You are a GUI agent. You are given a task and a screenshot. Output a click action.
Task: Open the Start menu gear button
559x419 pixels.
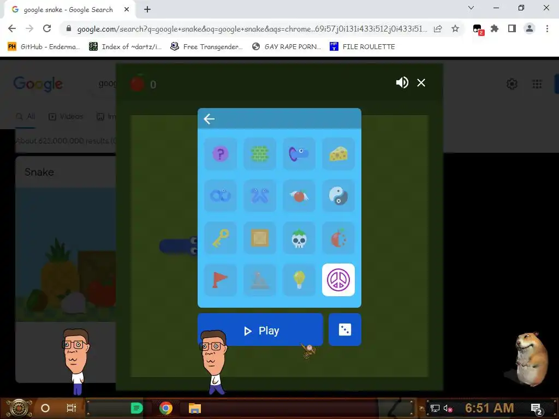19,408
